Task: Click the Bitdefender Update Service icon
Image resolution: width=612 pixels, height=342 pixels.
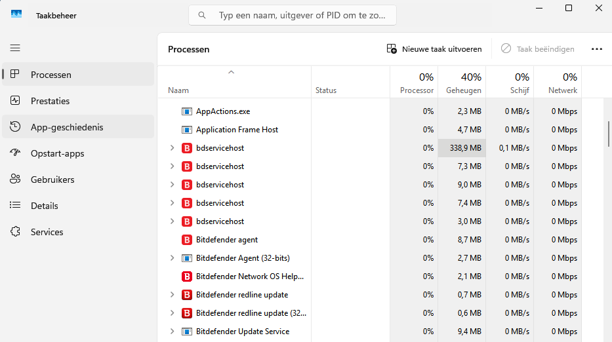Action: pos(187,332)
